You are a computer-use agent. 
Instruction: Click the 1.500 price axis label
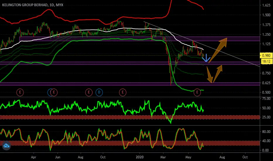click(266, 15)
